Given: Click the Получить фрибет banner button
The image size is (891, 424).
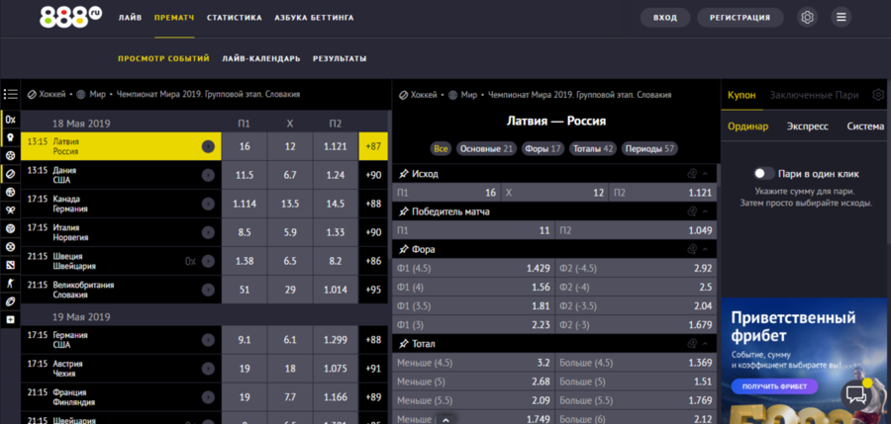Looking at the screenshot, I should click(775, 386).
